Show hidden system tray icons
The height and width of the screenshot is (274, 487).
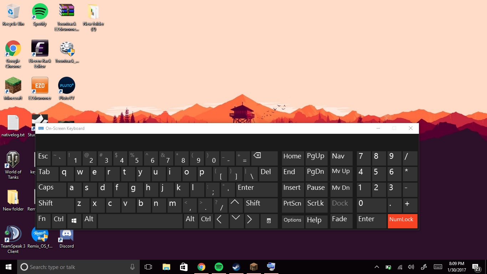tap(376, 267)
